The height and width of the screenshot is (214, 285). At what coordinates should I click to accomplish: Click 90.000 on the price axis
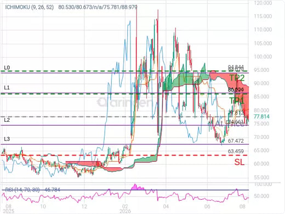[261, 83]
